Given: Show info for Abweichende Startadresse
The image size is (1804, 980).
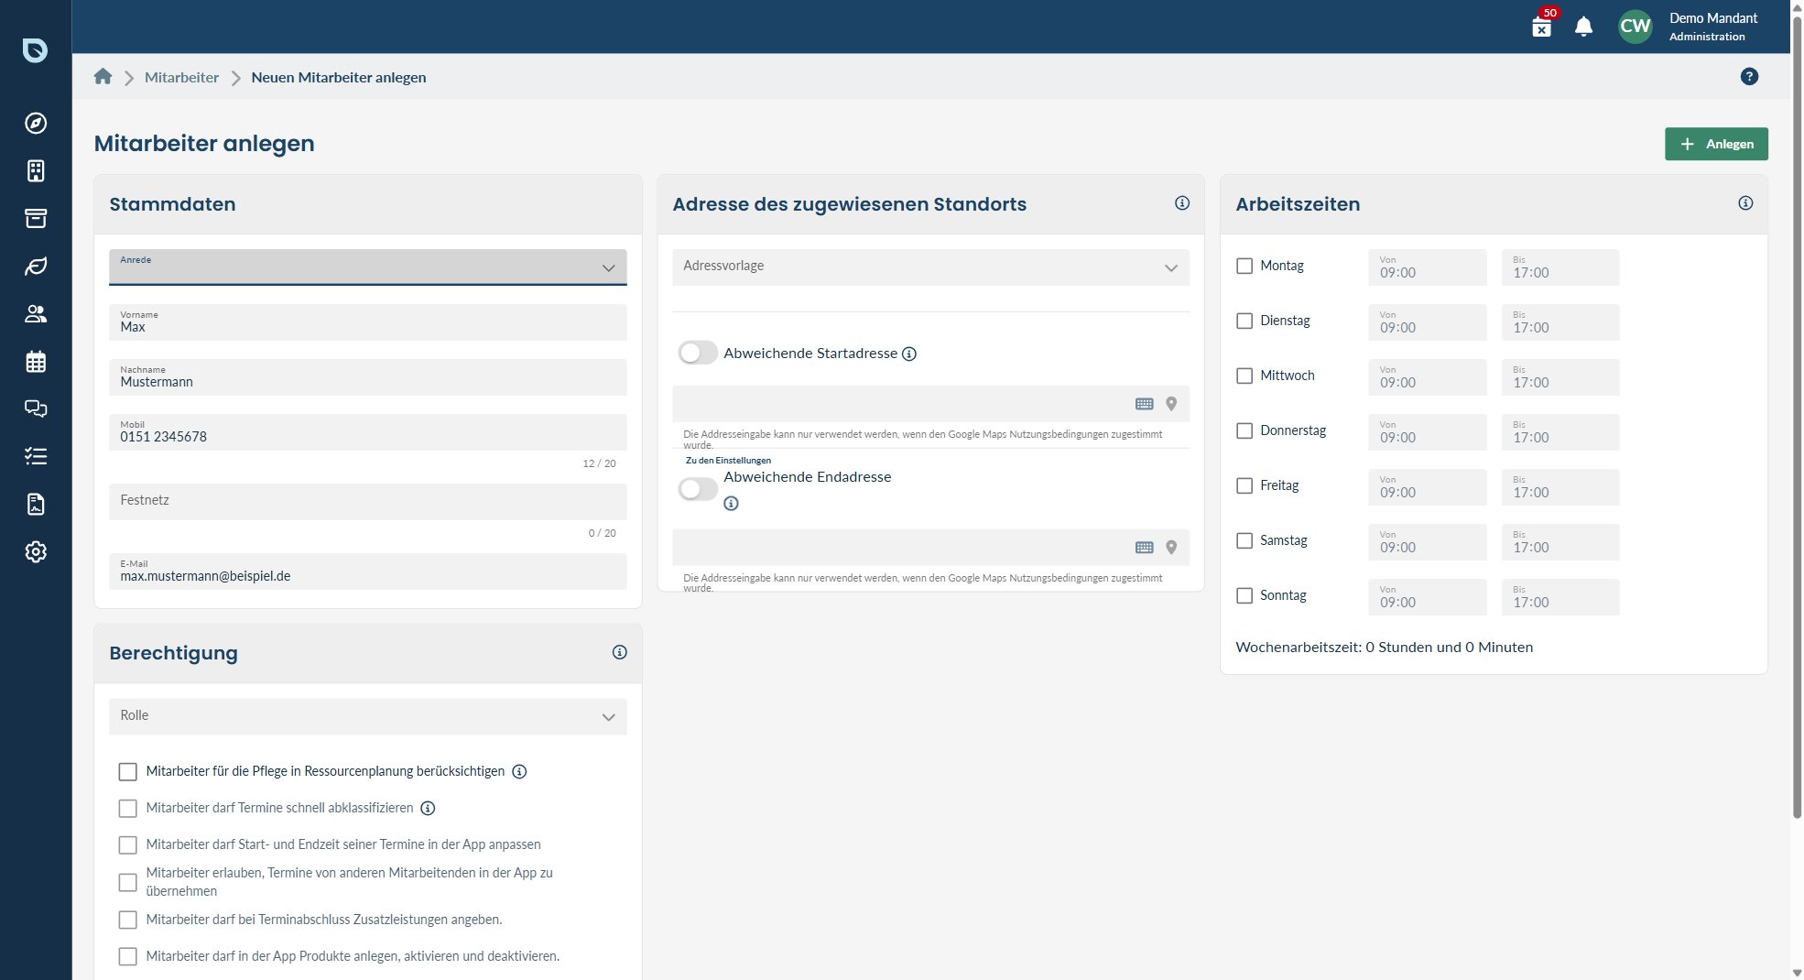Looking at the screenshot, I should (x=909, y=354).
